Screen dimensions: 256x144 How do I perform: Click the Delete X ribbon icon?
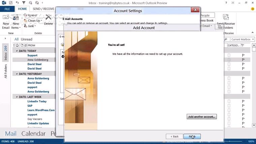coord(49,17)
